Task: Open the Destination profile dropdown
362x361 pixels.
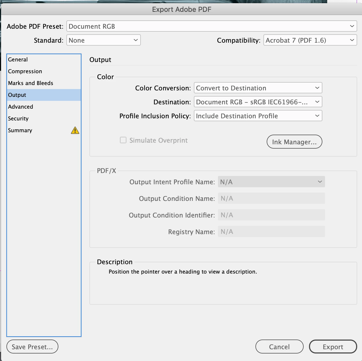Action: [258, 102]
